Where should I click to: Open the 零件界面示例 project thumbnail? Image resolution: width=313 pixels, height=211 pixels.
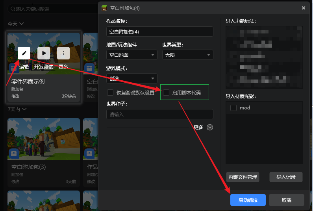point(44,54)
